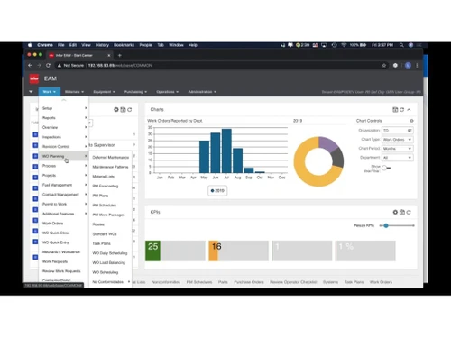Click the Work menu tab
Screen dimensions: 451x338
tap(50, 92)
